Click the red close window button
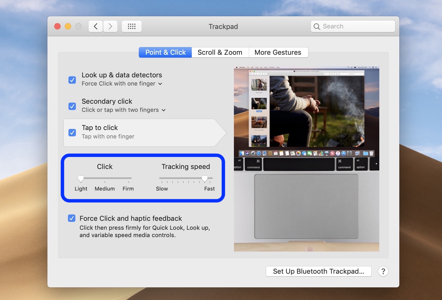 57,26
